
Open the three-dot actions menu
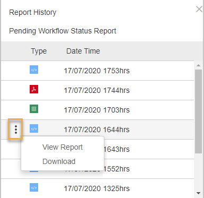pyautogui.click(x=16, y=130)
